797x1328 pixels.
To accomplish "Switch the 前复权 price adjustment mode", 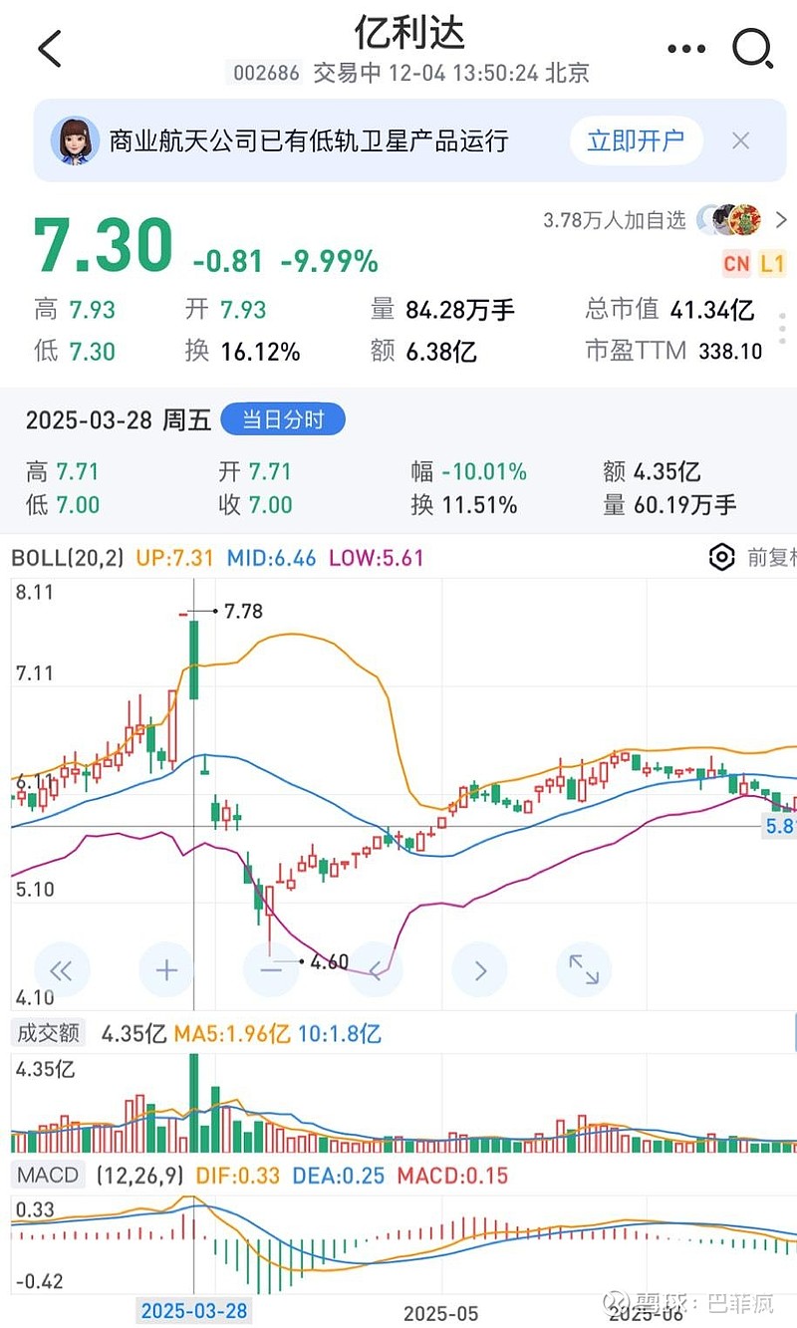I will click(770, 557).
